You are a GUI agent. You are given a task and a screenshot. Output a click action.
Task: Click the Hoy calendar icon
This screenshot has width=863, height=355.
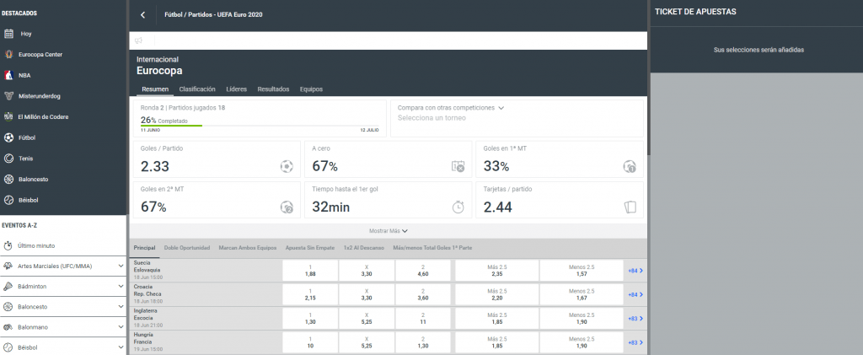(x=8, y=34)
